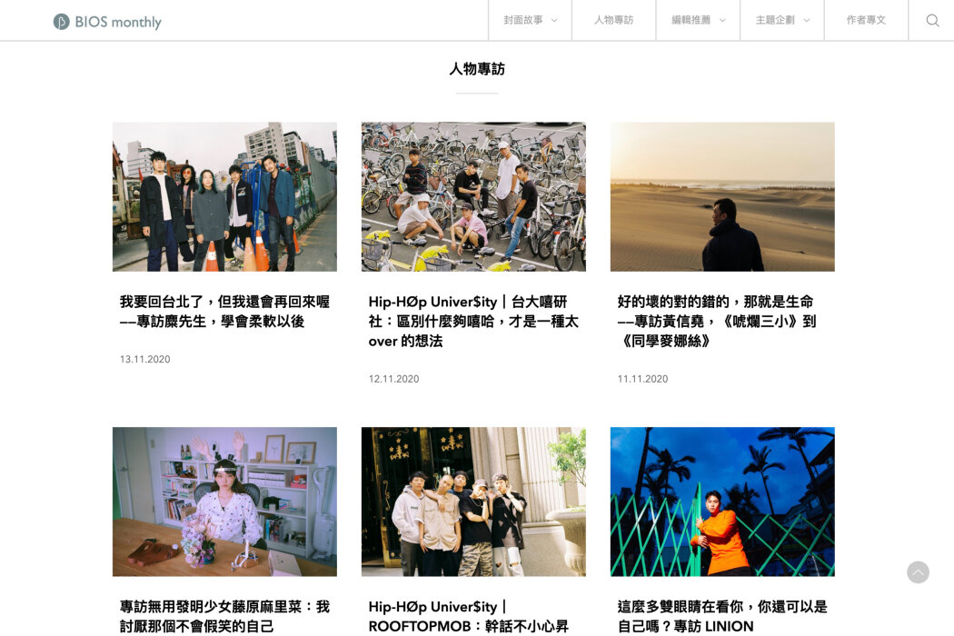Expand the 主題企劃 dropdown chevron
The height and width of the screenshot is (636, 954).
807,21
